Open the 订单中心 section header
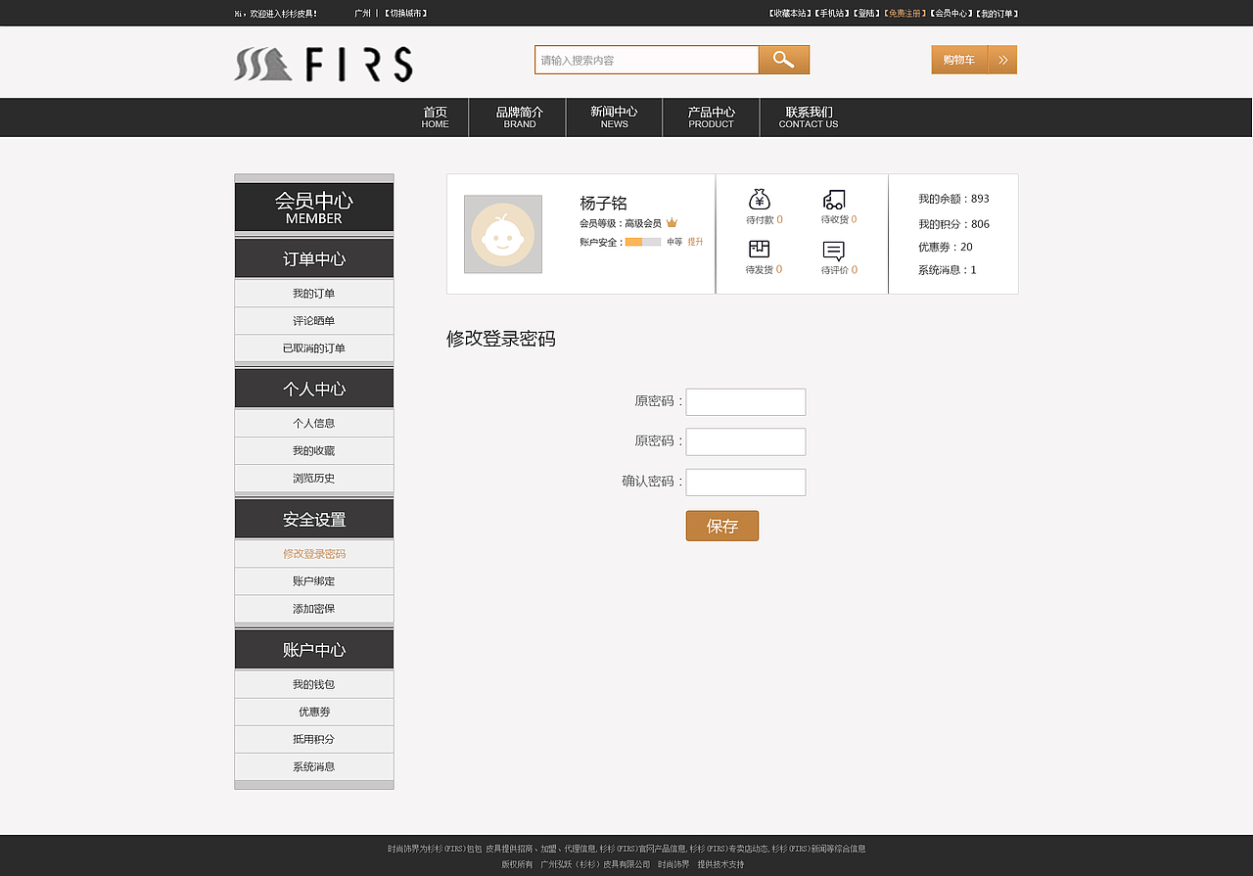The height and width of the screenshot is (876, 1253). tap(313, 257)
